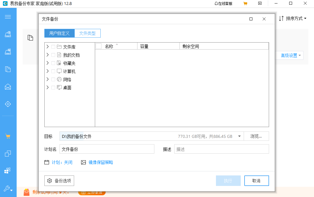
Task: Expand the 网络 tree node
Action: pos(48,79)
